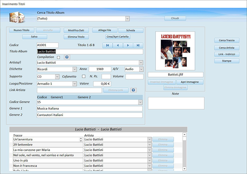Click the Allega File button
Screen dimensions: 247x174
pyautogui.click(x=105, y=30)
